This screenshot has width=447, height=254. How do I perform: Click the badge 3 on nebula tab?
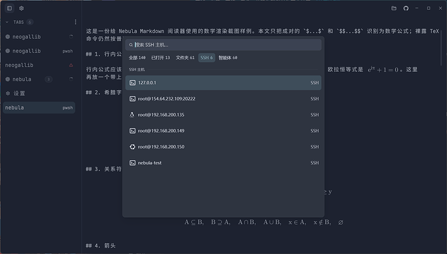click(x=49, y=79)
